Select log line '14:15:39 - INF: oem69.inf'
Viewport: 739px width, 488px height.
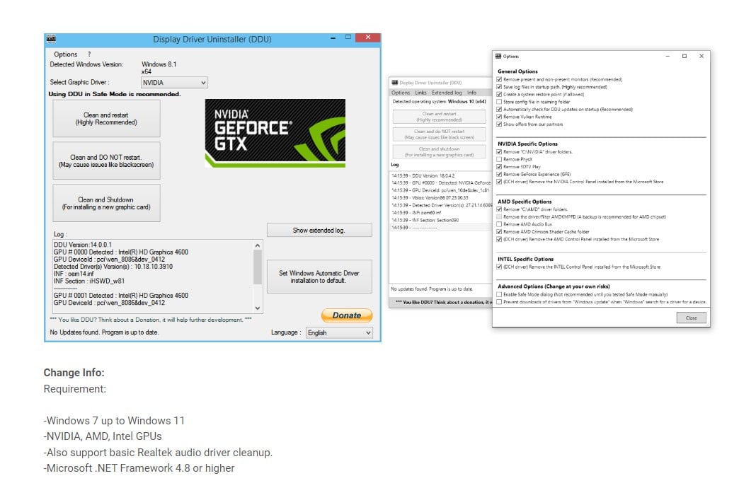pyautogui.click(x=416, y=213)
